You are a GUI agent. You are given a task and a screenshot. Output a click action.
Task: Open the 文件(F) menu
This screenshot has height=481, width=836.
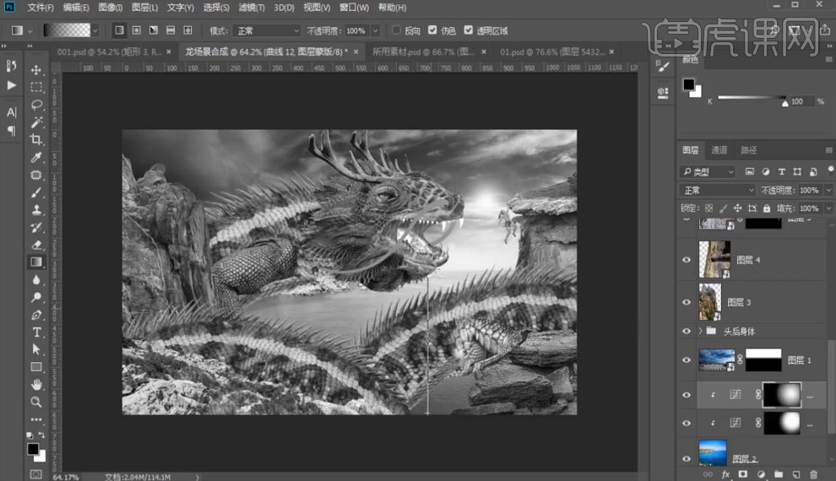point(41,8)
